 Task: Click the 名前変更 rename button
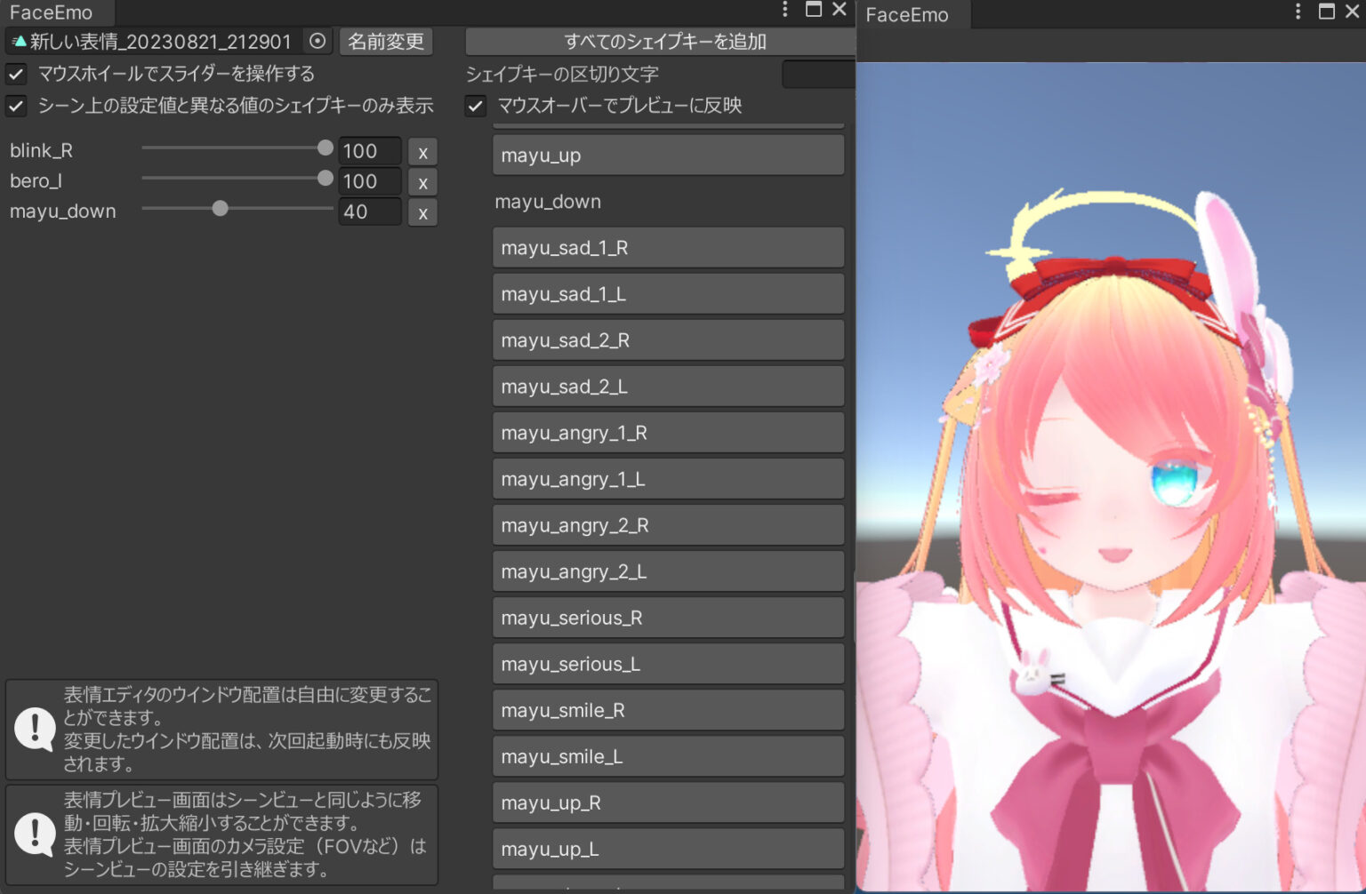385,41
